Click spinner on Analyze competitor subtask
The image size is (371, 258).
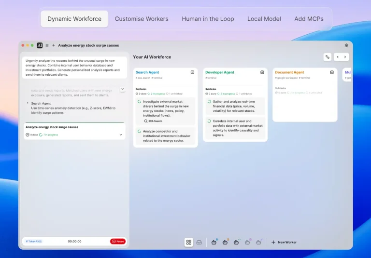tap(139, 131)
